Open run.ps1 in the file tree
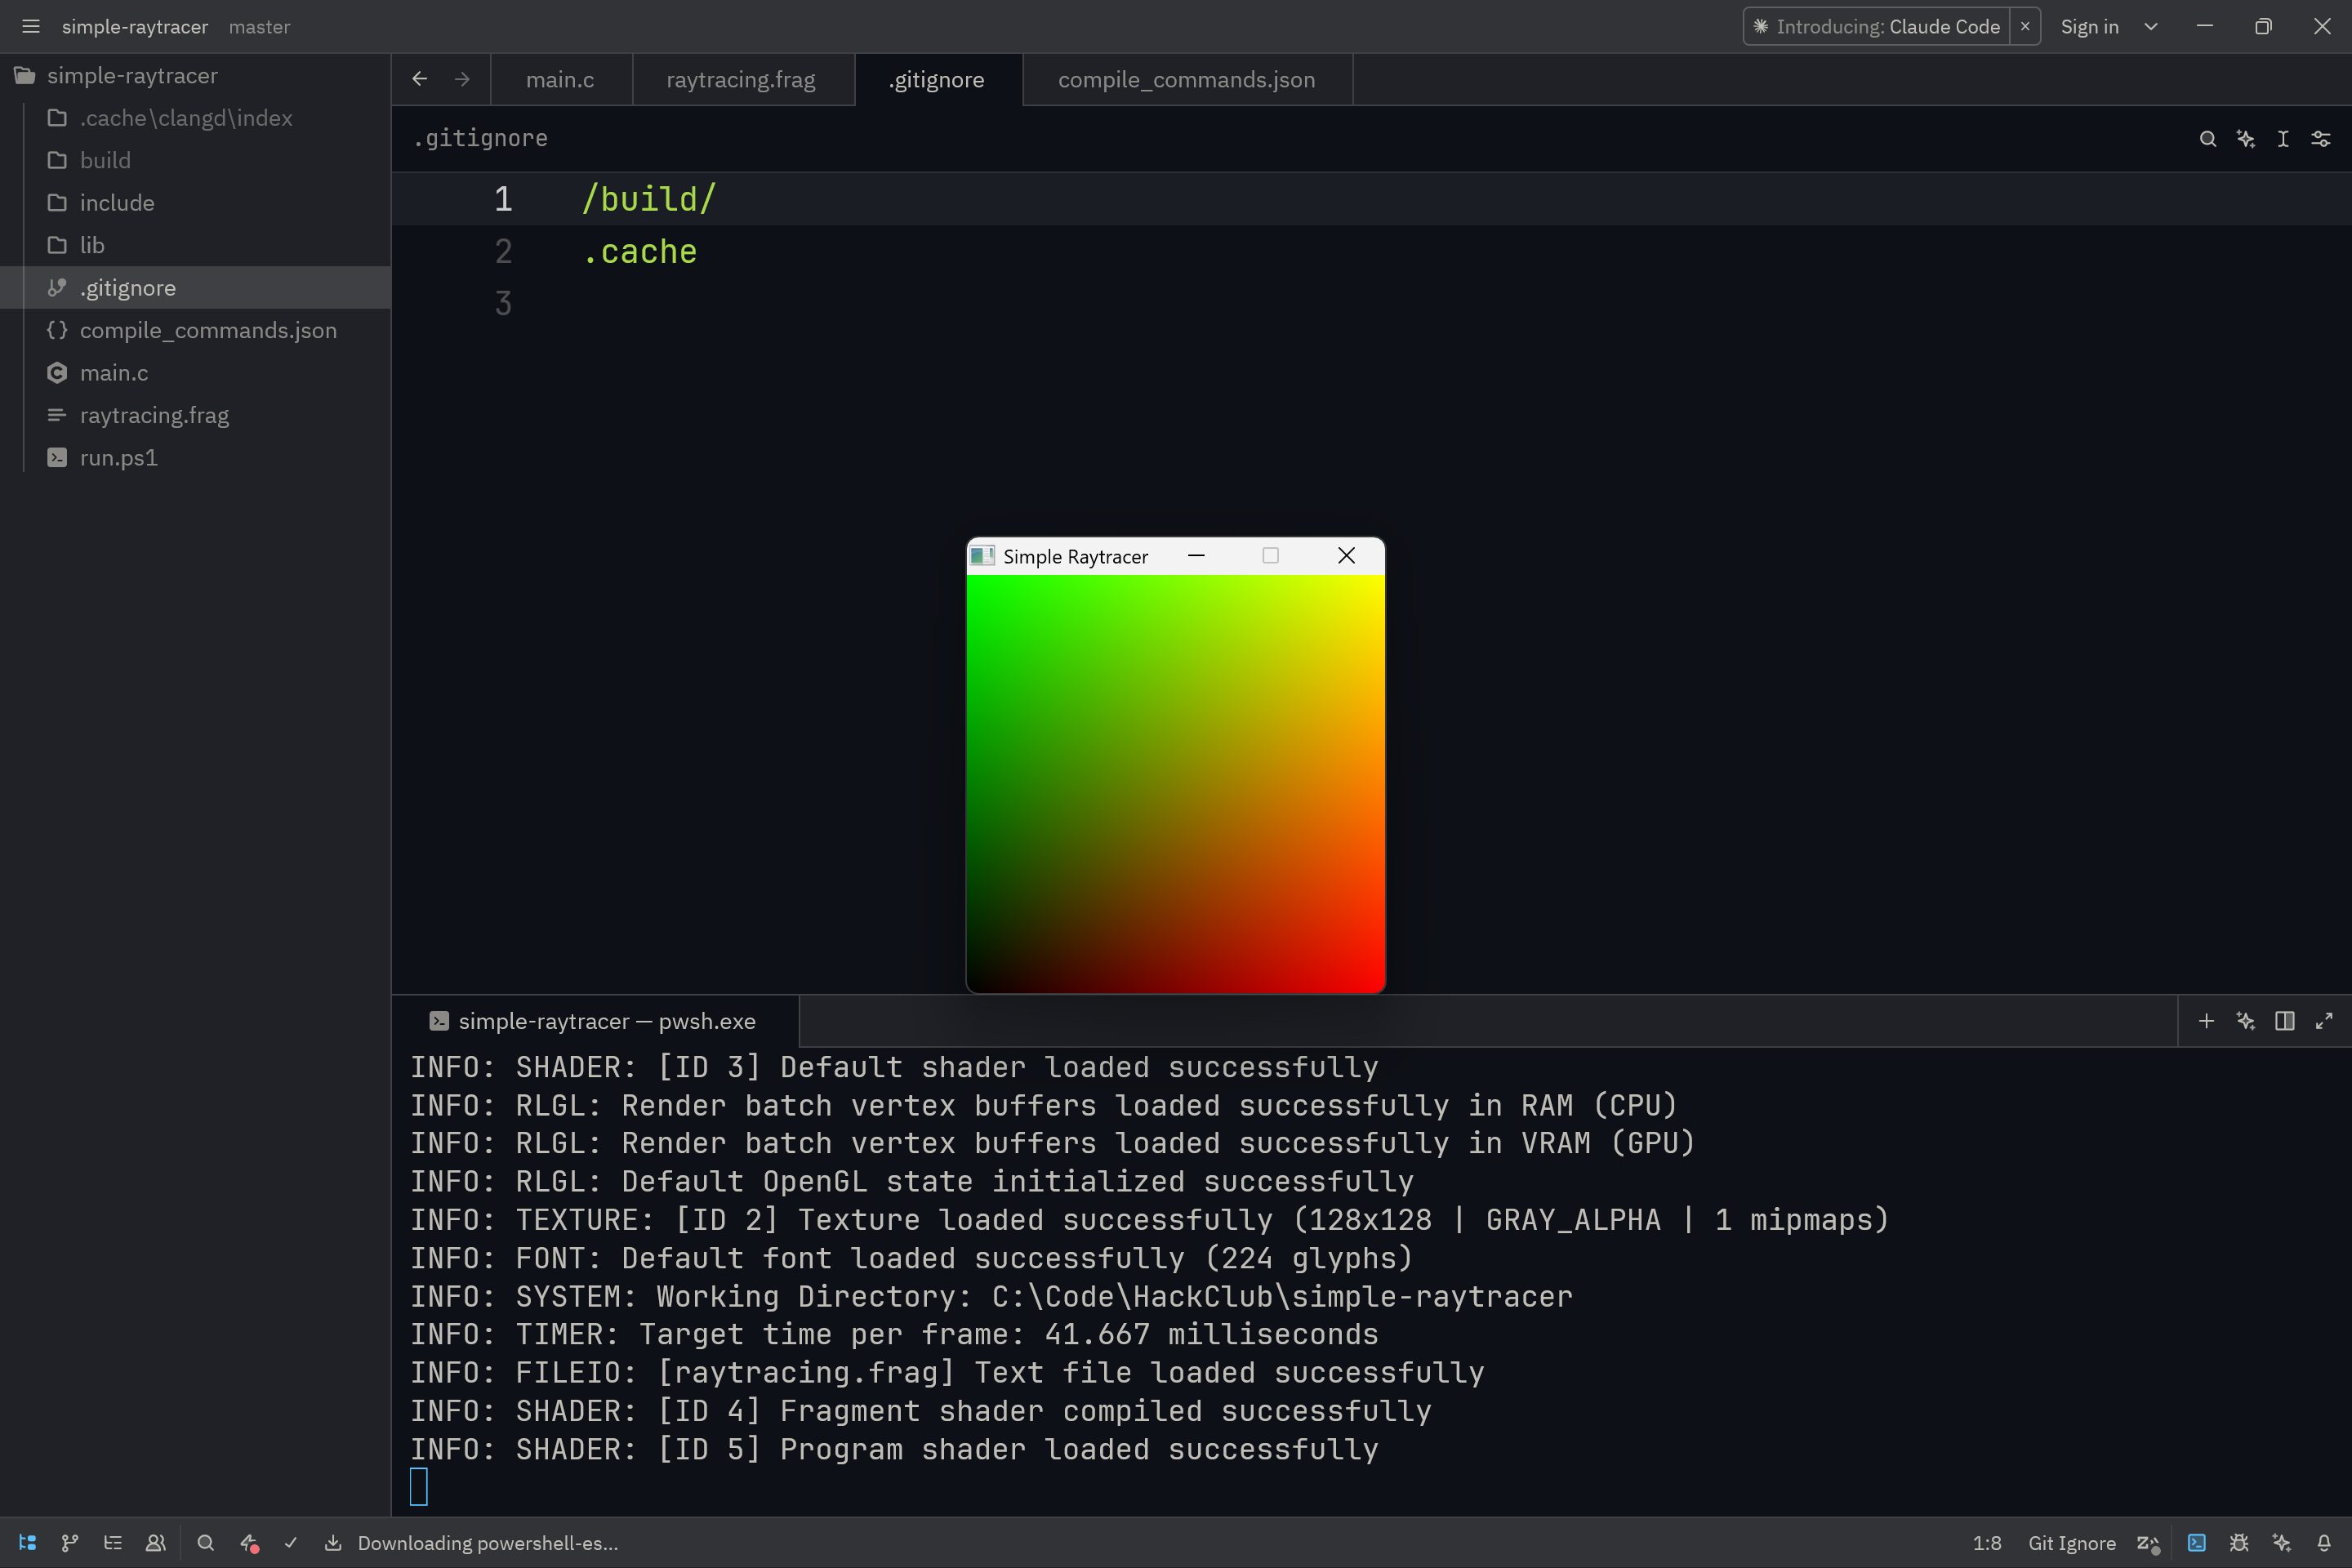Viewport: 2352px width, 1568px height. (118, 458)
